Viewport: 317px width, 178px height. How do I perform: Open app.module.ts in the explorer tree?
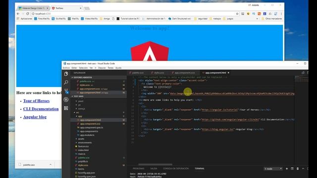point(87,135)
